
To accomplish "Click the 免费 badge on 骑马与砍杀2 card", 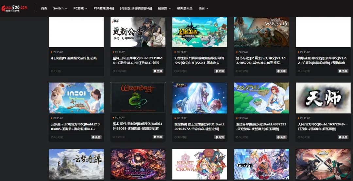I will 281,71.
